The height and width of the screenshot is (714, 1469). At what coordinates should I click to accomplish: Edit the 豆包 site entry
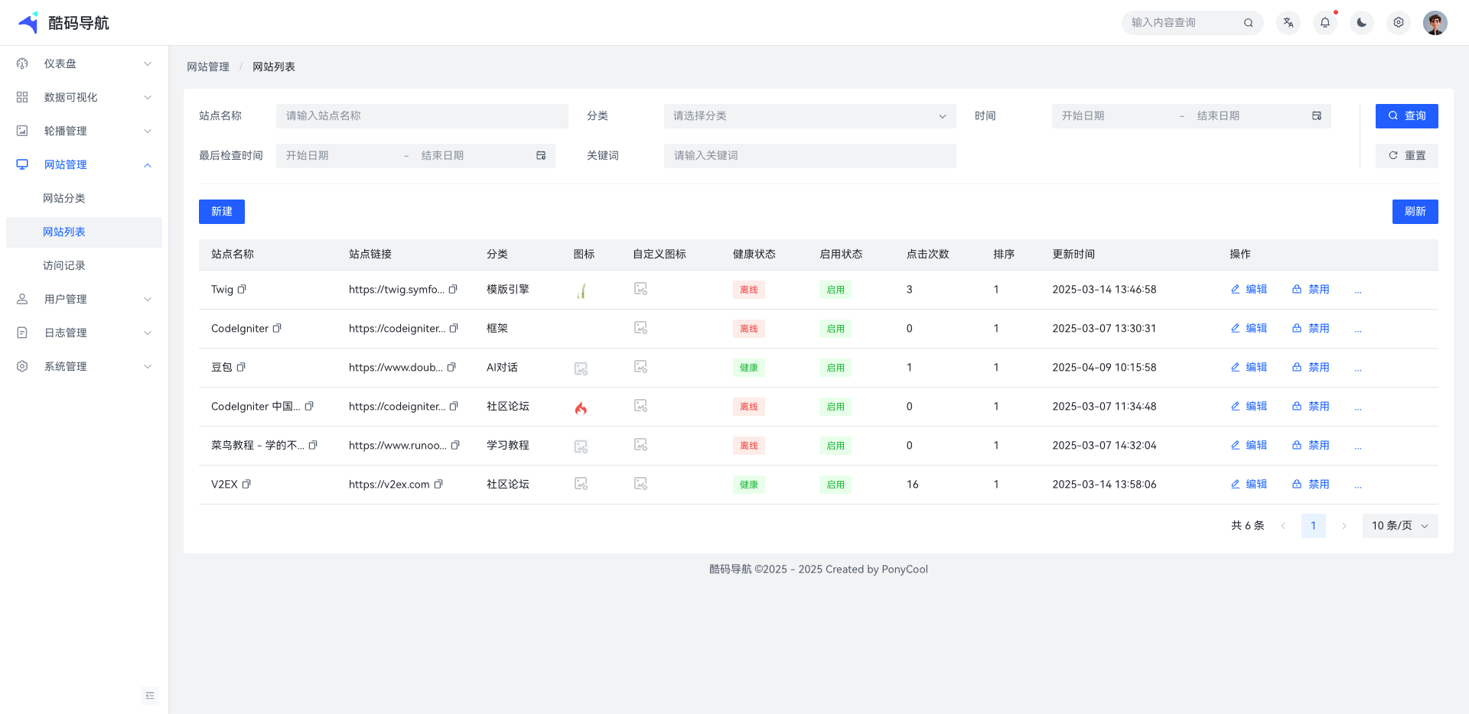point(1249,368)
